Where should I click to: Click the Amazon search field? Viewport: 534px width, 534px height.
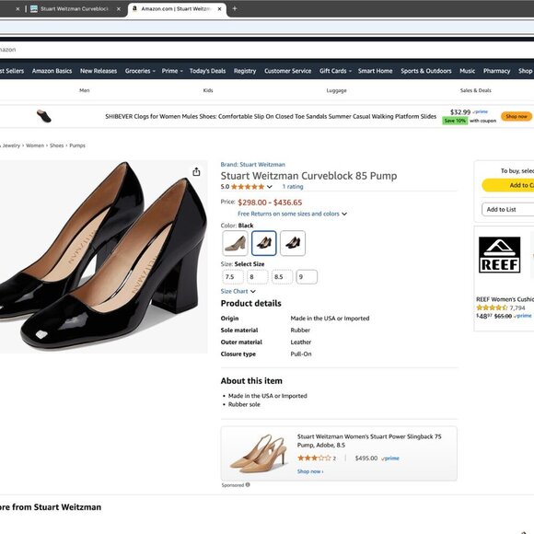(x=267, y=50)
